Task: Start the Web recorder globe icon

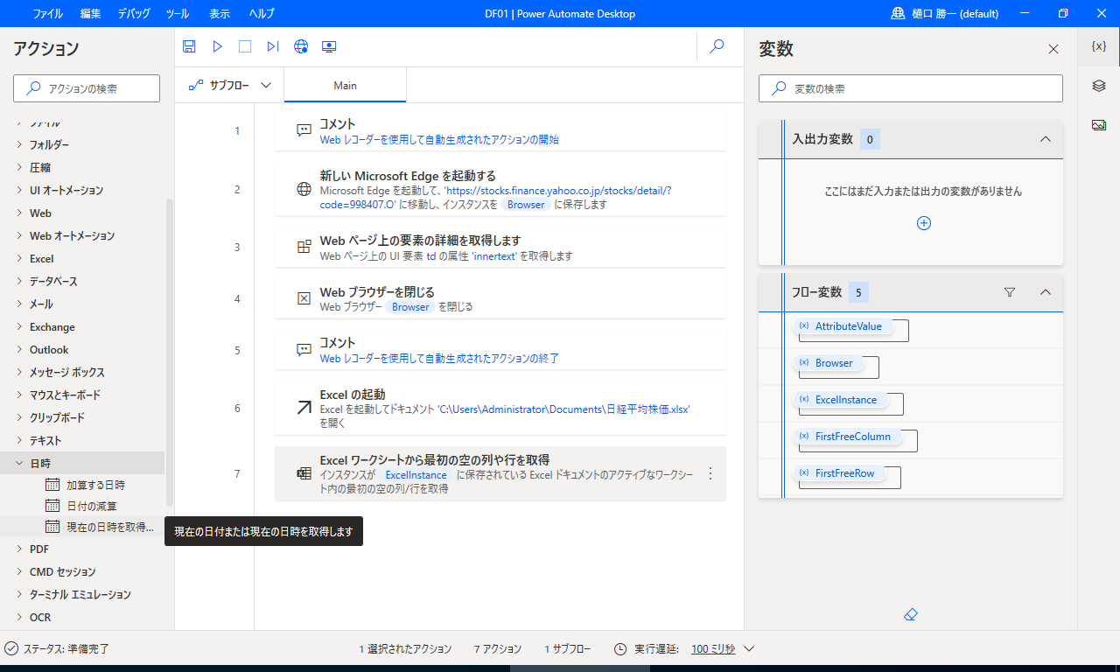Action: click(301, 46)
